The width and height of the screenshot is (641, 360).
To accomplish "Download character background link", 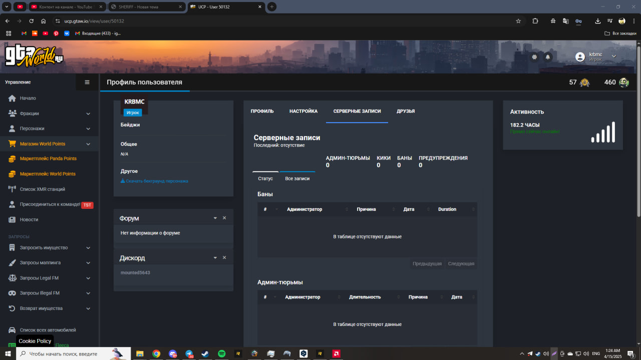I will click(154, 181).
